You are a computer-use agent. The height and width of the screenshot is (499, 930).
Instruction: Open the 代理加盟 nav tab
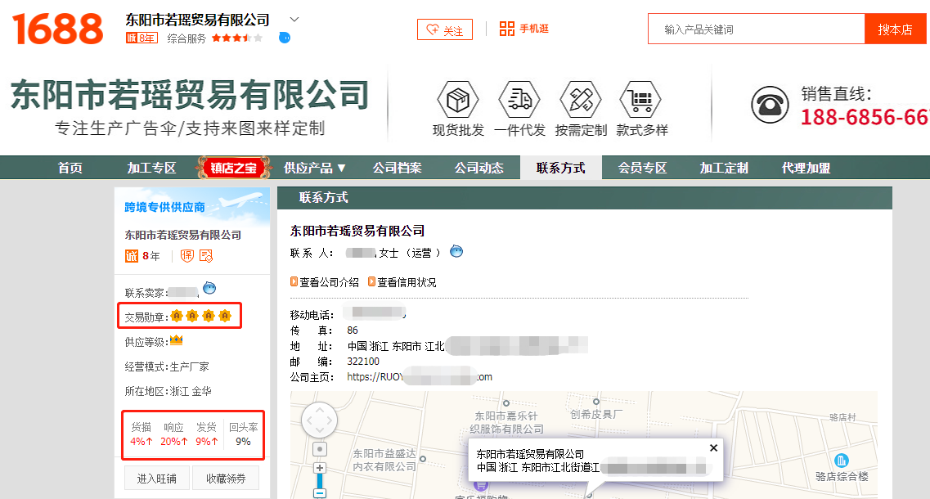806,168
